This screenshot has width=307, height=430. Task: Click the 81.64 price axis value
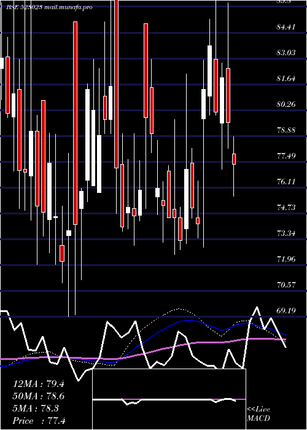click(x=286, y=79)
